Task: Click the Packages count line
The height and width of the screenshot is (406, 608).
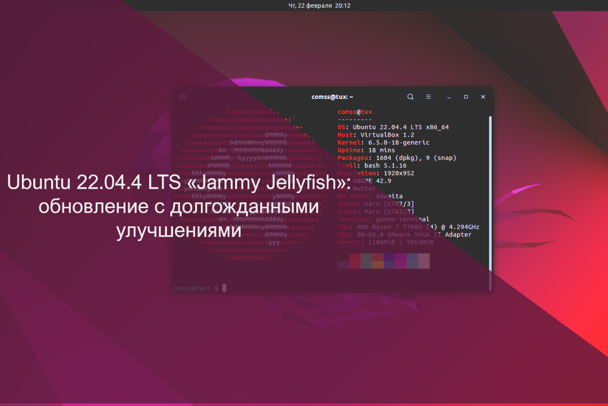Action: (397, 158)
